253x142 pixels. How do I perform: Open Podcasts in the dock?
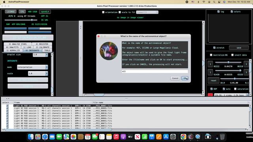point(123,137)
